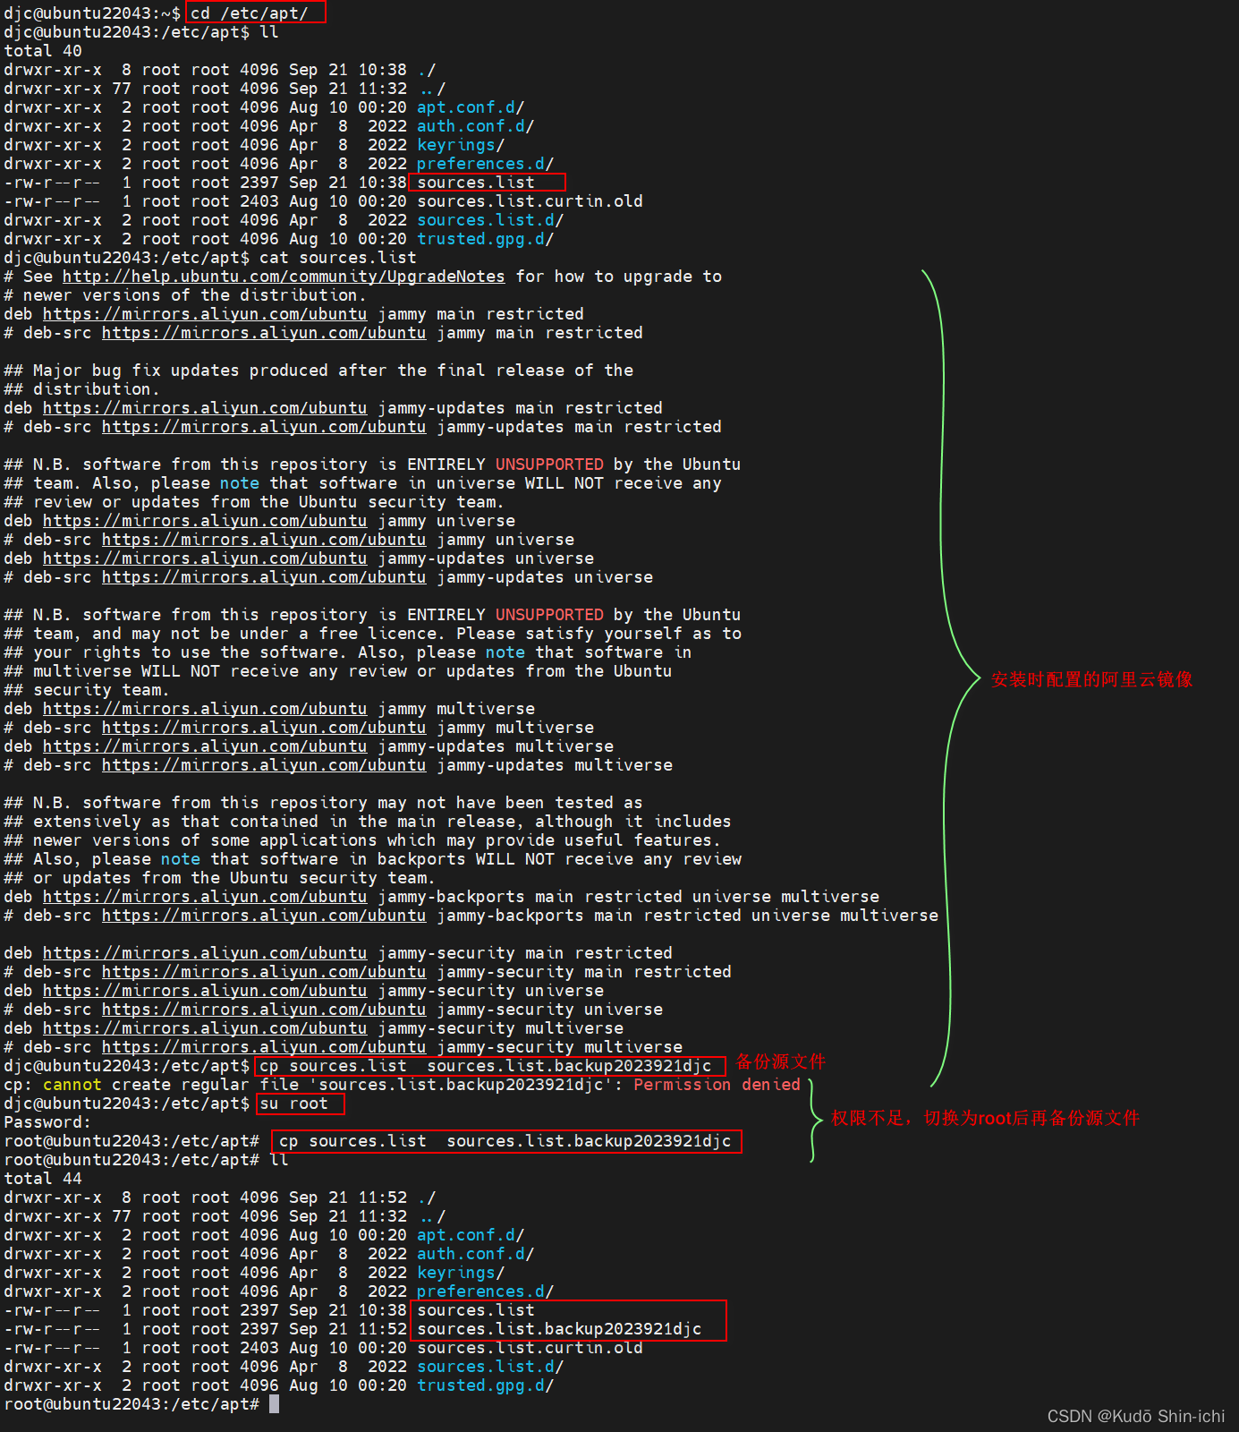This screenshot has height=1432, width=1239.
Task: Click the terminal cursor at the final root prompt
Action: (x=275, y=1404)
